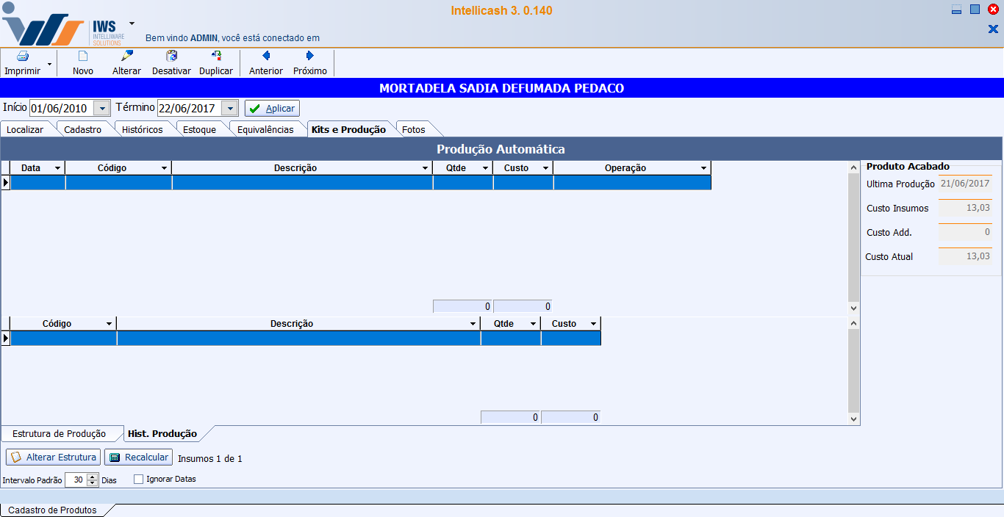This screenshot has width=1004, height=517.
Task: Switch to the Equivalências tab
Action: (x=265, y=129)
